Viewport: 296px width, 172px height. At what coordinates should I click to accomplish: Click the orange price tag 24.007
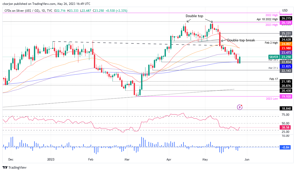[x=287, y=44]
